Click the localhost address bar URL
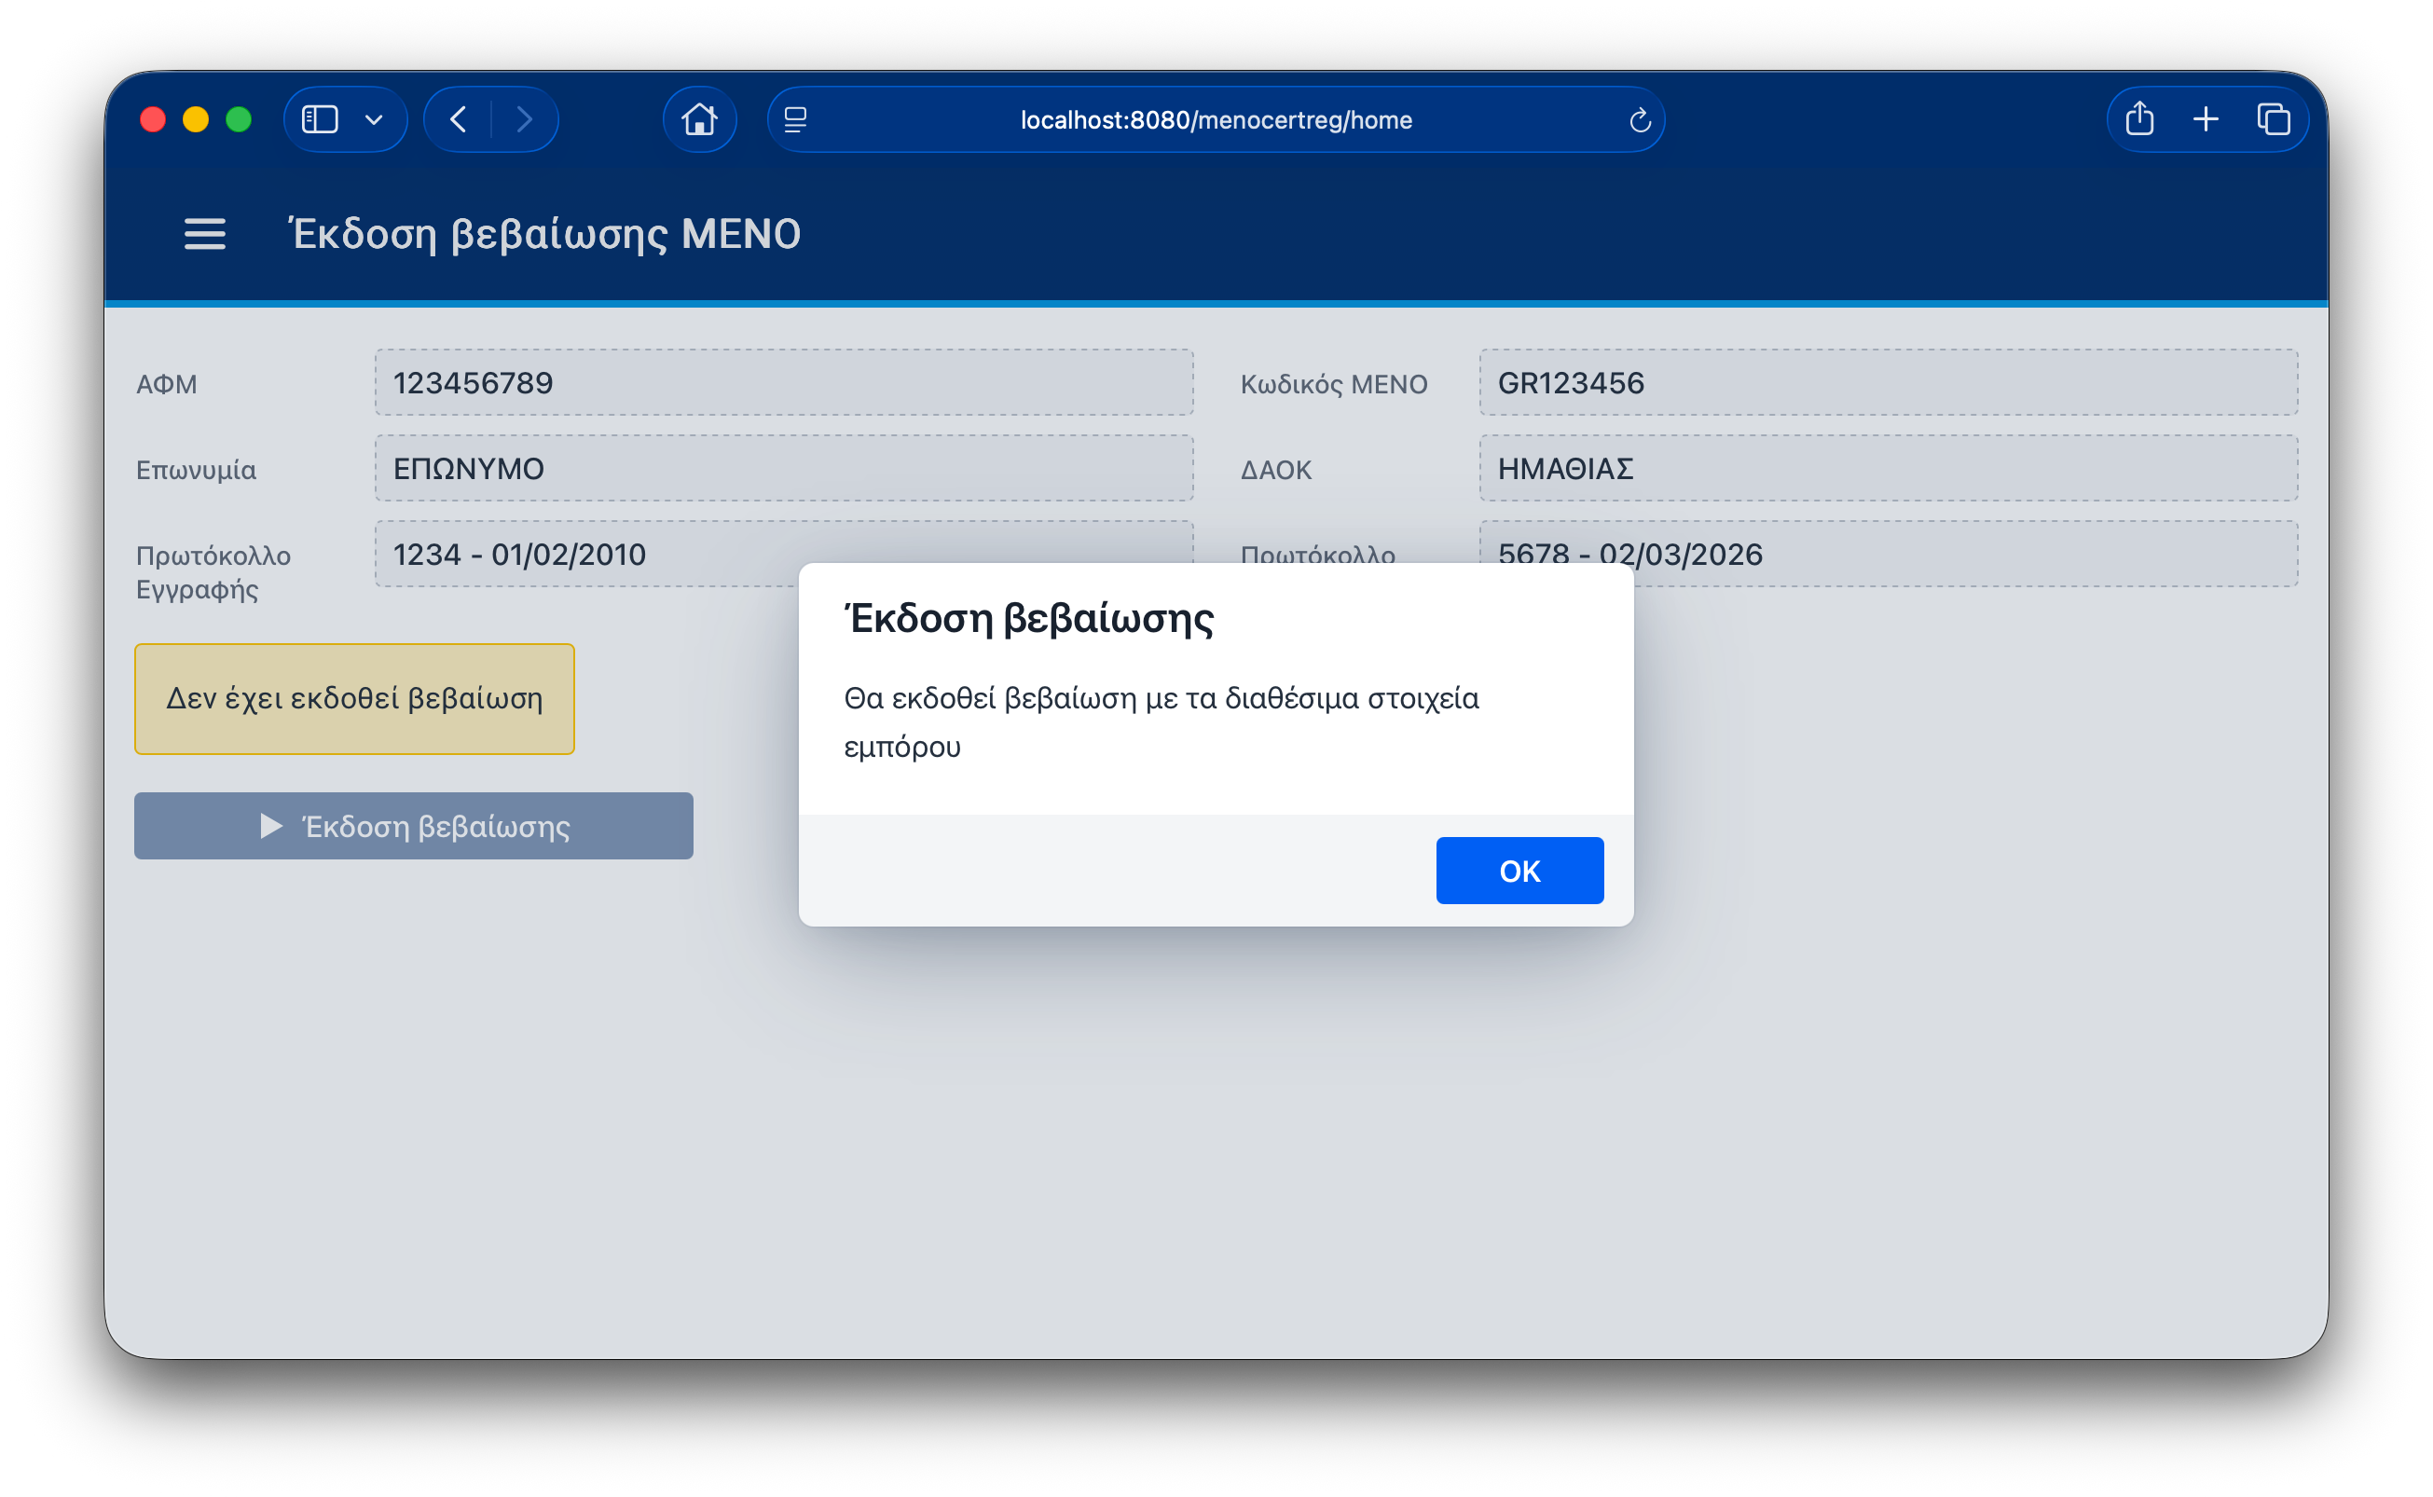Viewport: 2433px width, 1497px height. pyautogui.click(x=1216, y=120)
